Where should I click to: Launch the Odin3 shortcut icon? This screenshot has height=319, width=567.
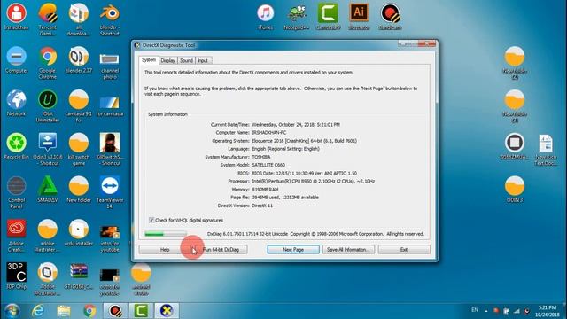tap(47, 149)
